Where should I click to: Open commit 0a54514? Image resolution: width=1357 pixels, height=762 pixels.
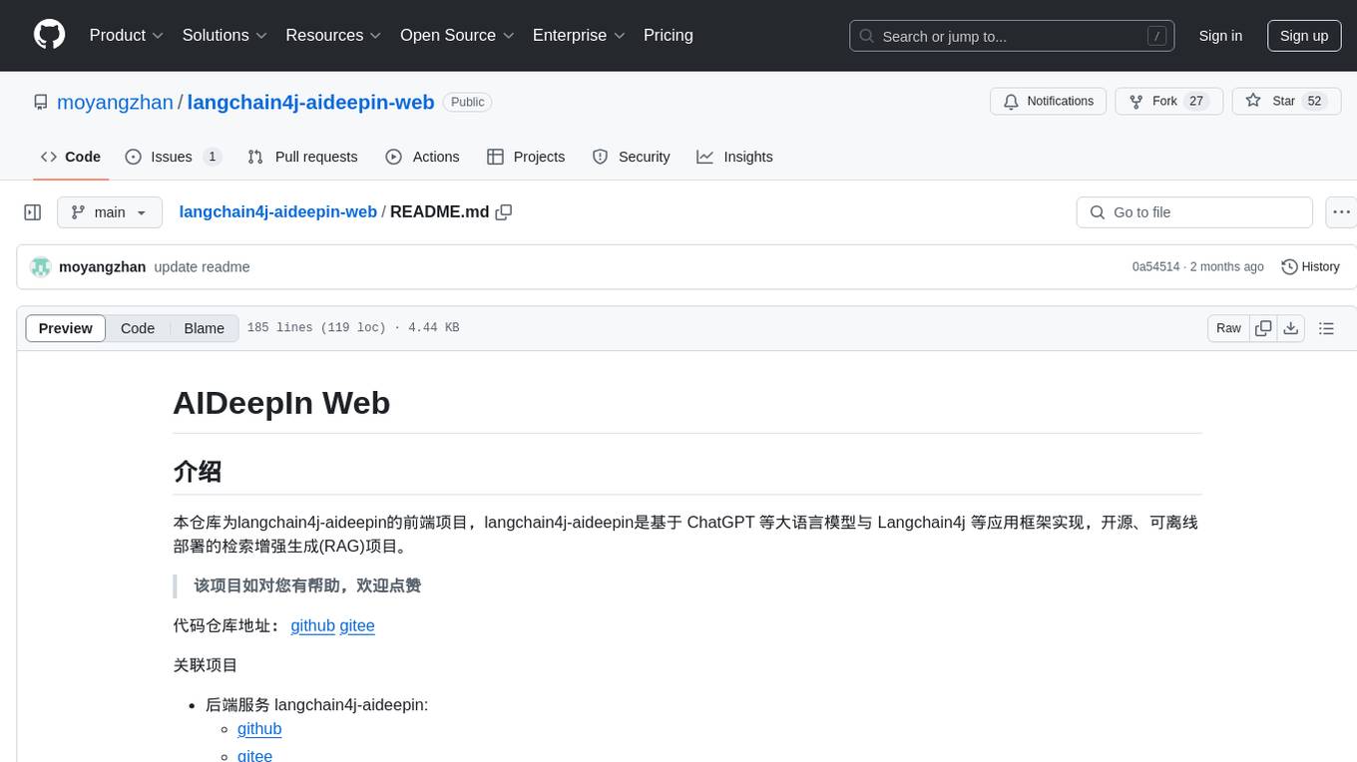coord(1155,267)
